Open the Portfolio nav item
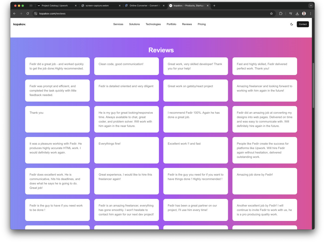The height and width of the screenshot is (243, 325). 171,24
